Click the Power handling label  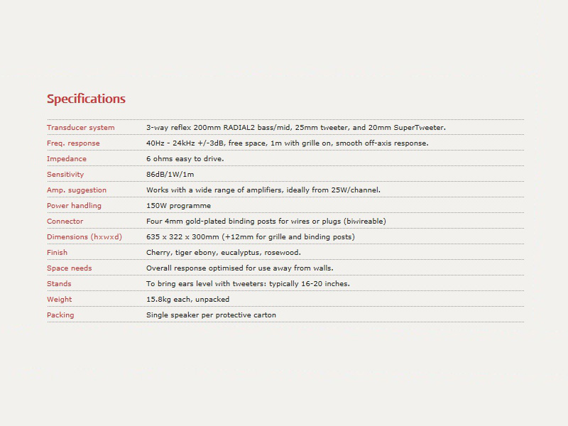pyautogui.click(x=74, y=206)
